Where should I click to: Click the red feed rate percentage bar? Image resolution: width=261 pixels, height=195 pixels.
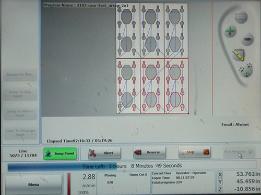coord(69,184)
